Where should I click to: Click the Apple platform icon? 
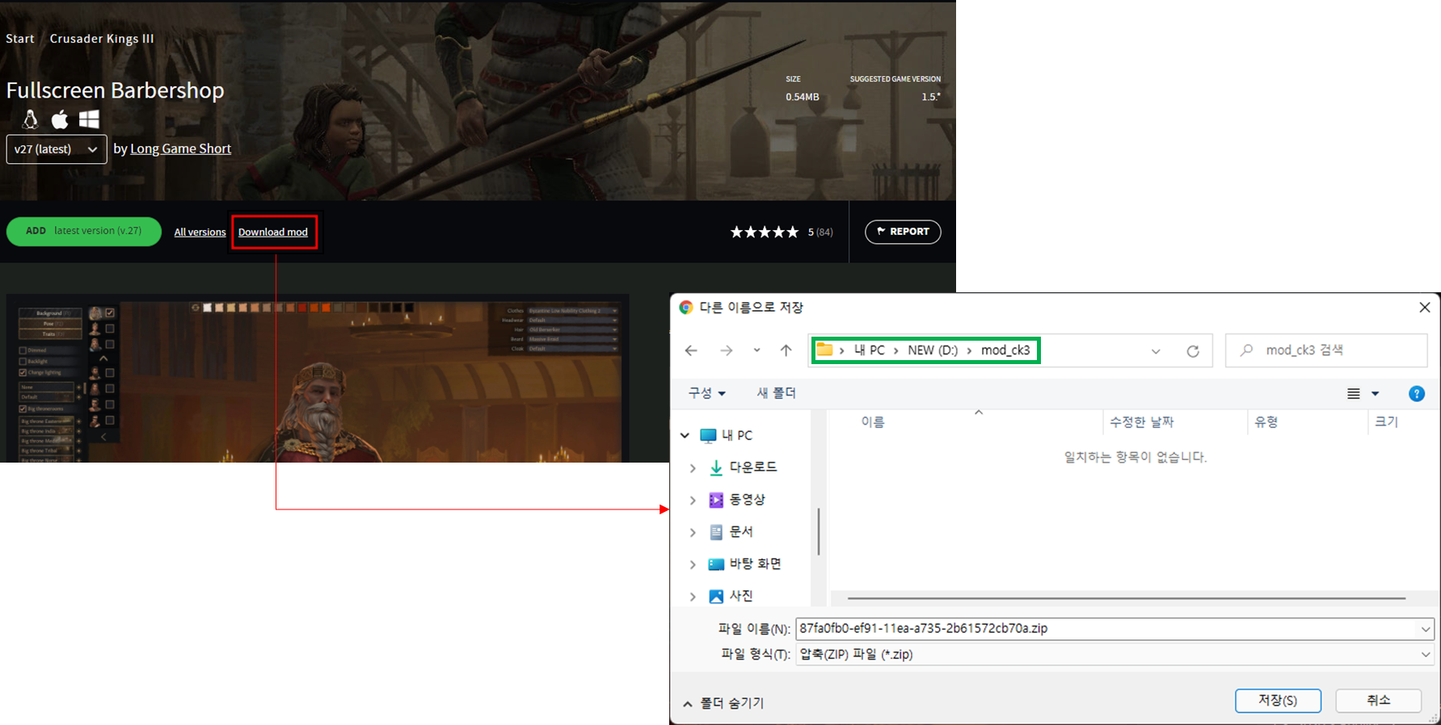click(60, 119)
